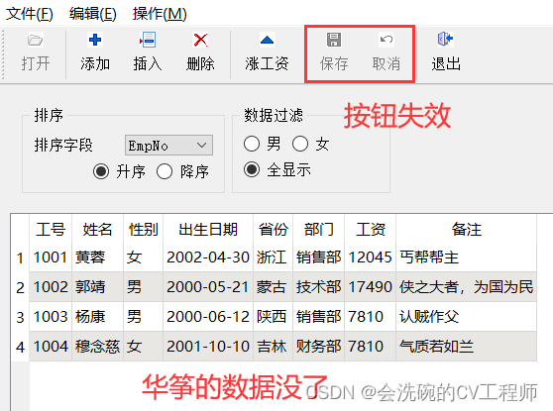Select row header number 4

(x=20, y=347)
